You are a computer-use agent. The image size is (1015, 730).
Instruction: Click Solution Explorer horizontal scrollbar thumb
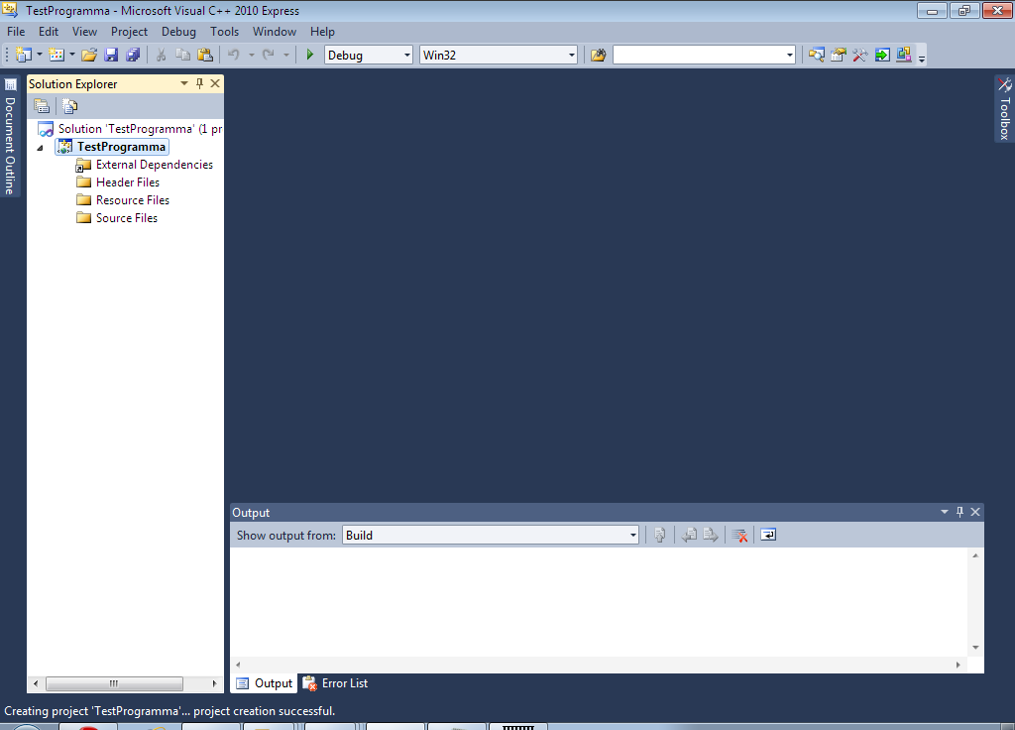click(114, 683)
